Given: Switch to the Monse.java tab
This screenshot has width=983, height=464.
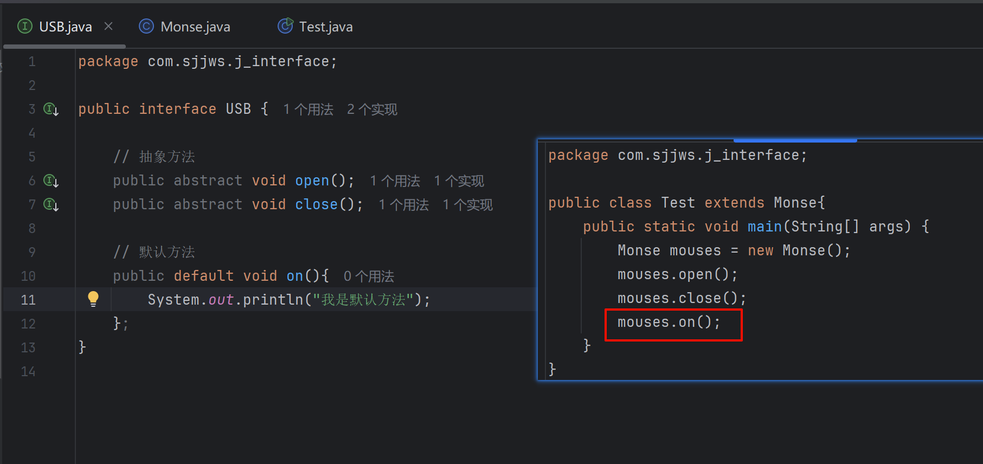Looking at the screenshot, I should coord(195,27).
